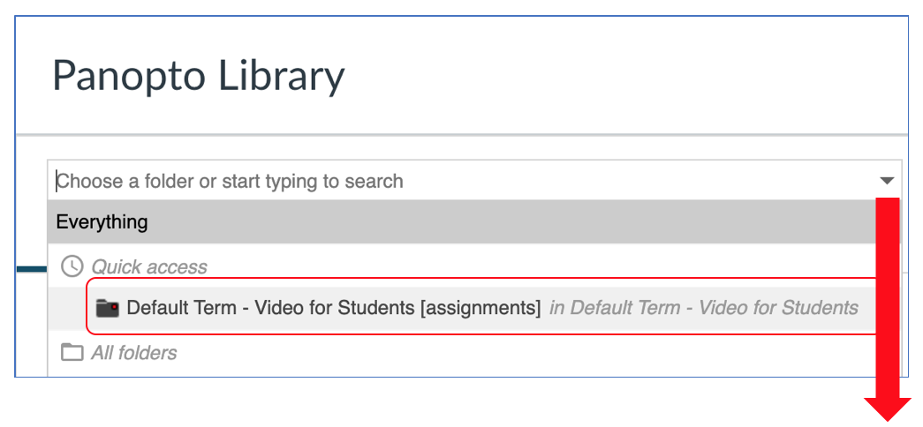Click the gray divider line below the title
The width and height of the screenshot is (923, 427).
[461, 135]
